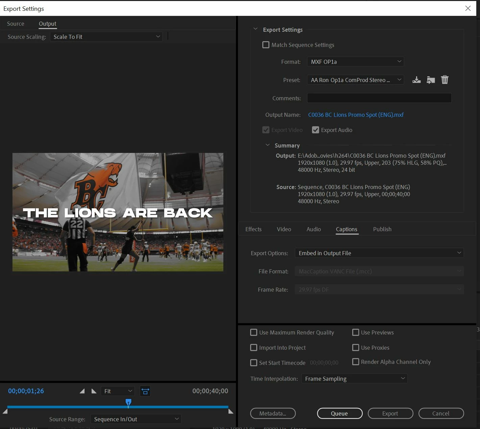Enable Set Start Timecode checkbox
This screenshot has width=480, height=429.
pyautogui.click(x=254, y=363)
